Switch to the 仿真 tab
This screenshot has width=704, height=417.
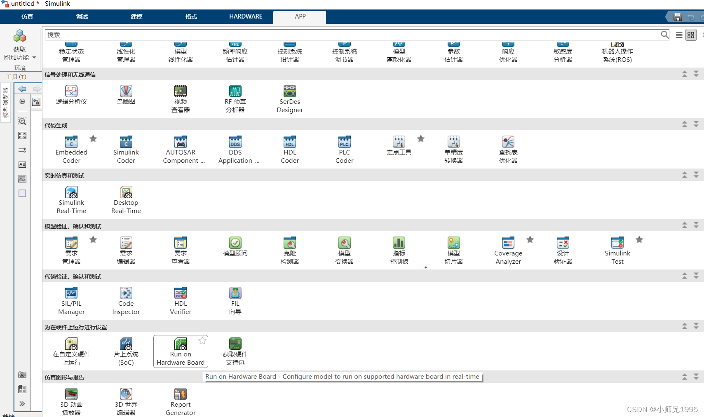[x=27, y=16]
